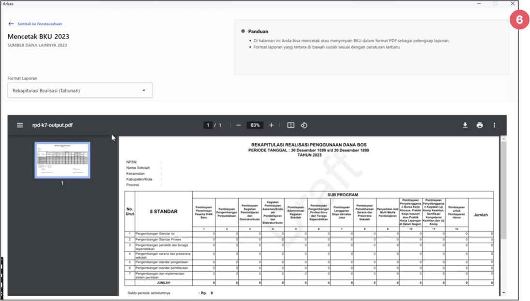Viewport: 530px width, 301px height.
Task: Click the dropdown arrow in Rekapitulasi Realisasi field
Action: 143,90
